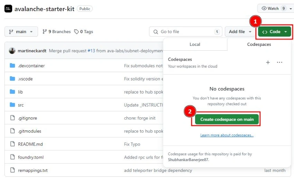Click the tag icon beside 0 Tags
This screenshot has height=178, width=294.
point(76,32)
